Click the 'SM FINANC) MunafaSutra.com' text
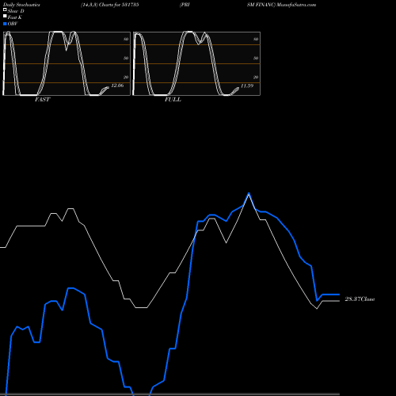396x396 pixels. coord(281,5)
